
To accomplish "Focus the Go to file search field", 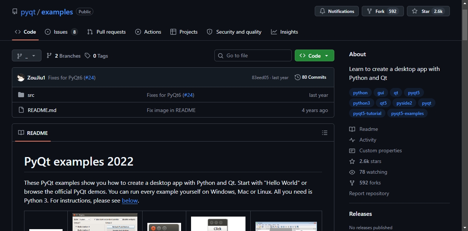I will [253, 55].
